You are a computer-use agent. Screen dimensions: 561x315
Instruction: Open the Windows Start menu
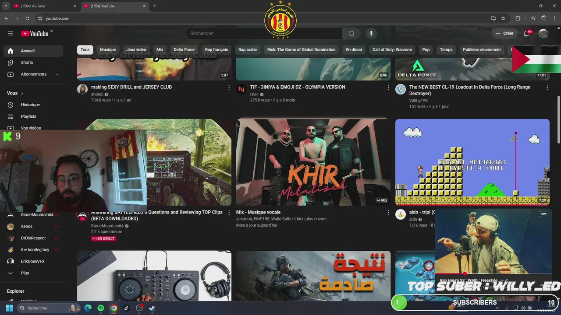(x=9, y=308)
